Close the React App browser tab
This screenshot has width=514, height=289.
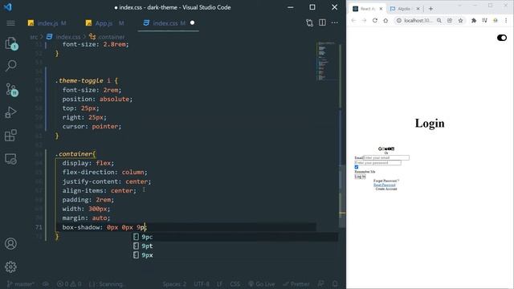pyautogui.click(x=381, y=9)
